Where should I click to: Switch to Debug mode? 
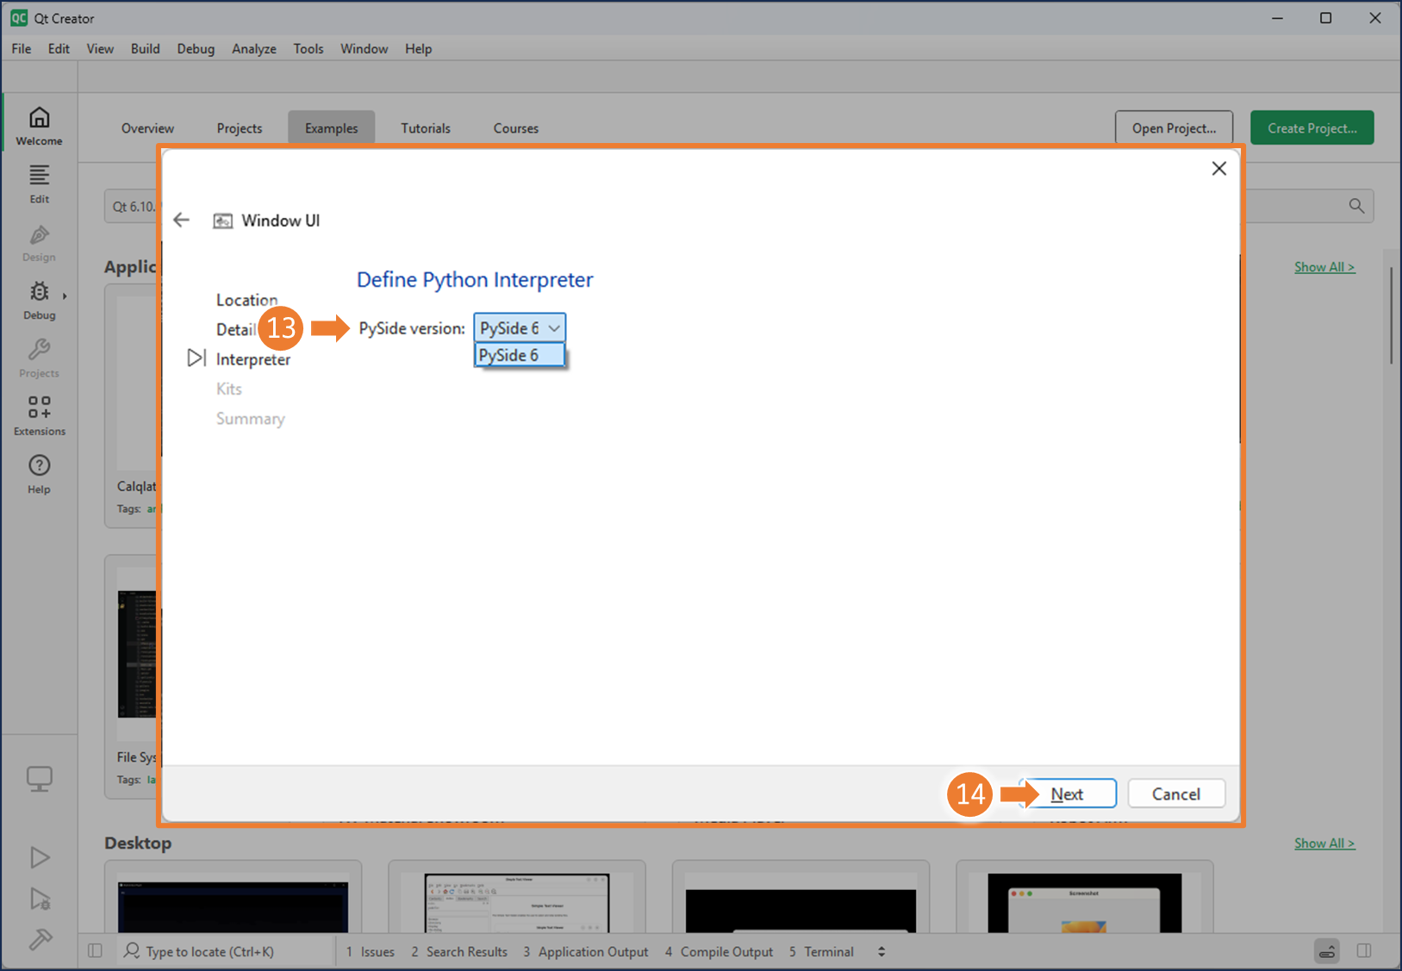39,301
